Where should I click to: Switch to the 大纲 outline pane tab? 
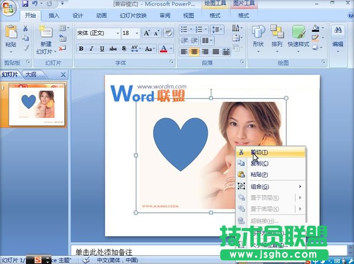coord(31,74)
